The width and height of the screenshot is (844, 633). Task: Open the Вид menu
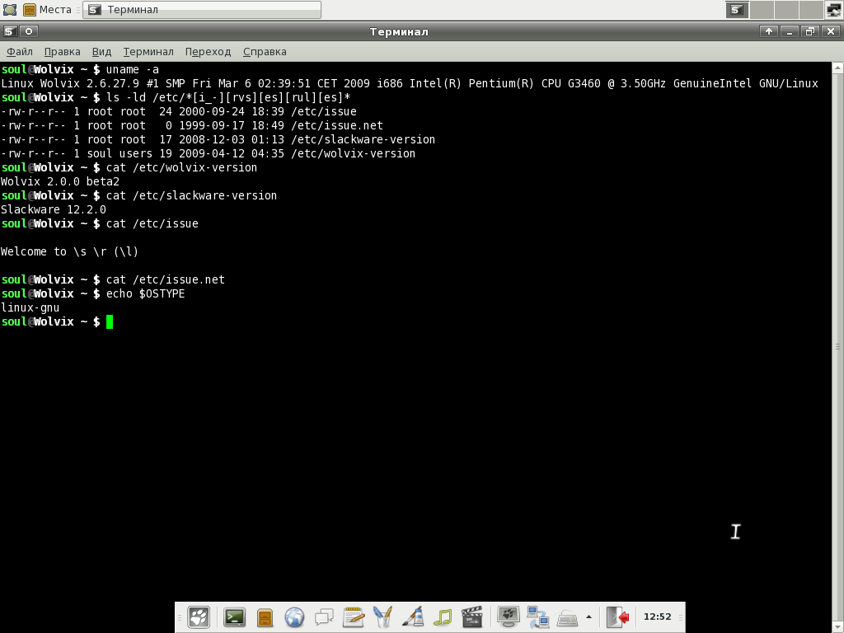pyautogui.click(x=101, y=52)
